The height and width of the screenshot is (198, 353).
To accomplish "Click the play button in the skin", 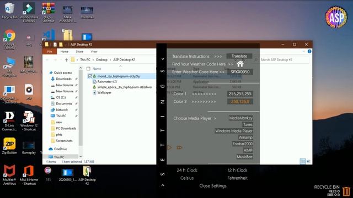I will [x=169, y=147].
